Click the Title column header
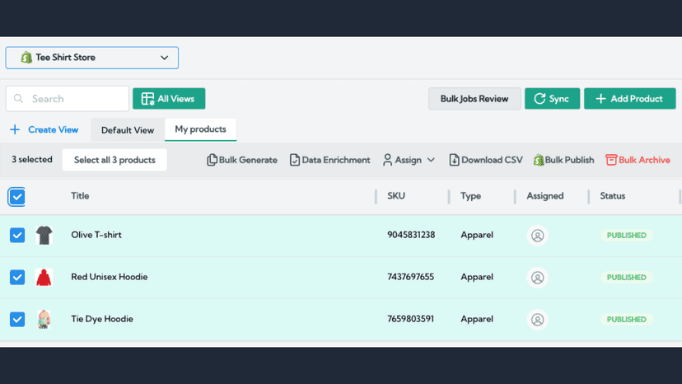 click(80, 196)
